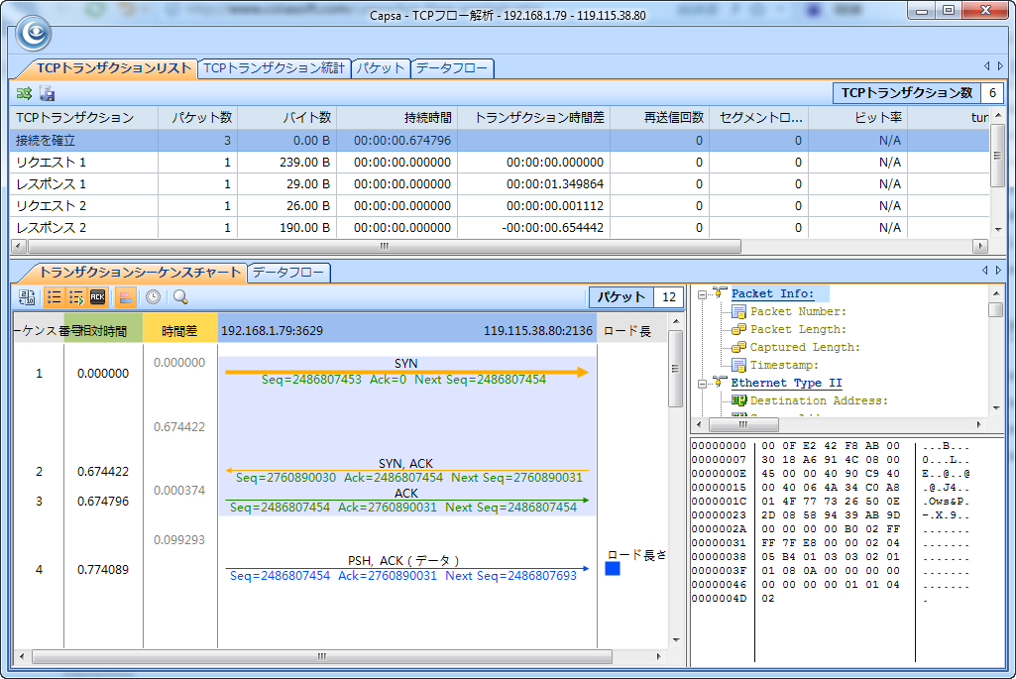This screenshot has width=1016, height=679.
Task: Click the green shuffle arrows toolbar icon
Action: (x=24, y=93)
